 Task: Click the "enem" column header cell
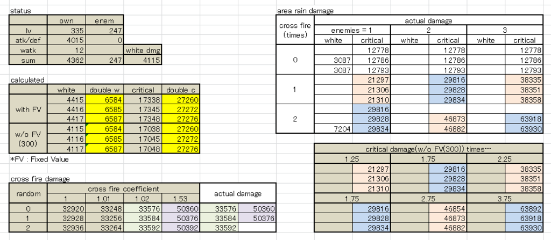pos(104,21)
